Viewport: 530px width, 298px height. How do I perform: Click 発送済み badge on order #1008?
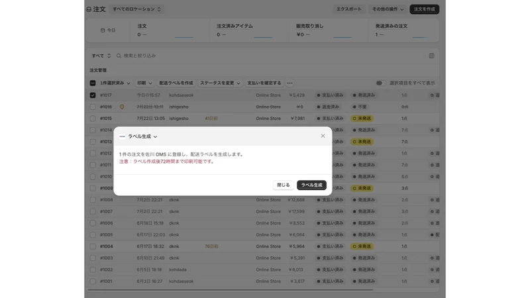[x=364, y=200]
